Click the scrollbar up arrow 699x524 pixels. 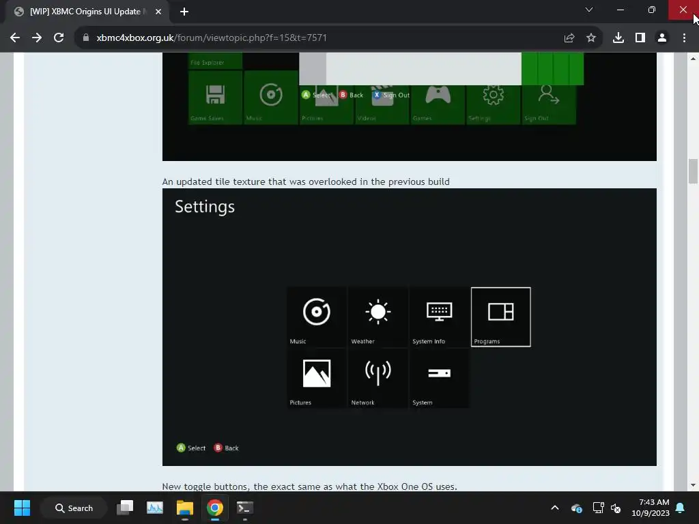coord(693,59)
